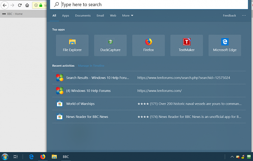Click the browser Back arrow button
The image size is (253, 161).
5,5
